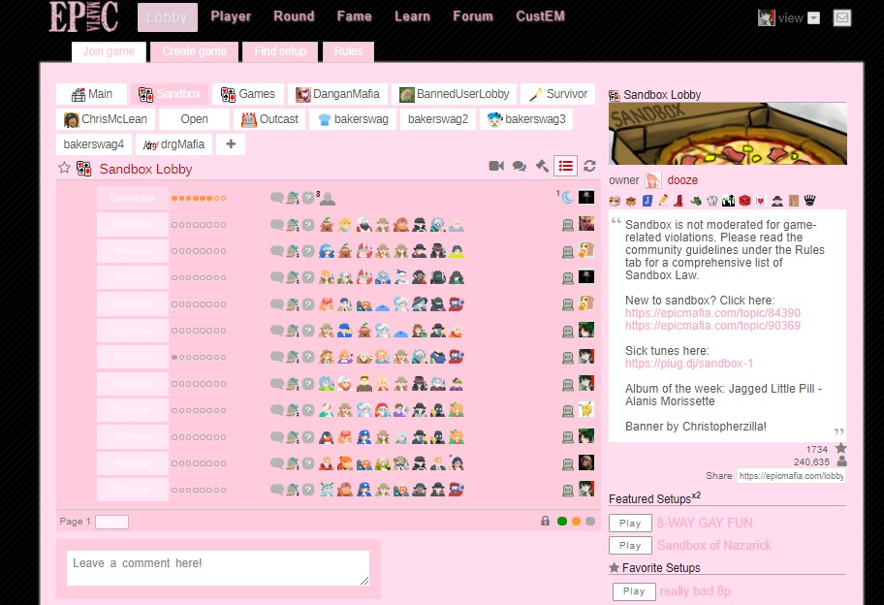884x605 pixels.
Task: Click the detective icon near dooze's badges
Action: click(777, 201)
